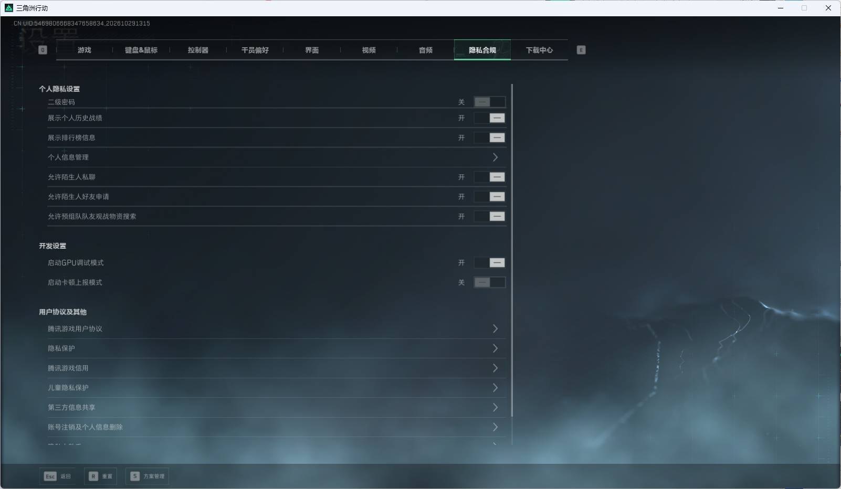The width and height of the screenshot is (841, 489).
Task: Open 第三方信息共享 link row
Action: [277, 407]
